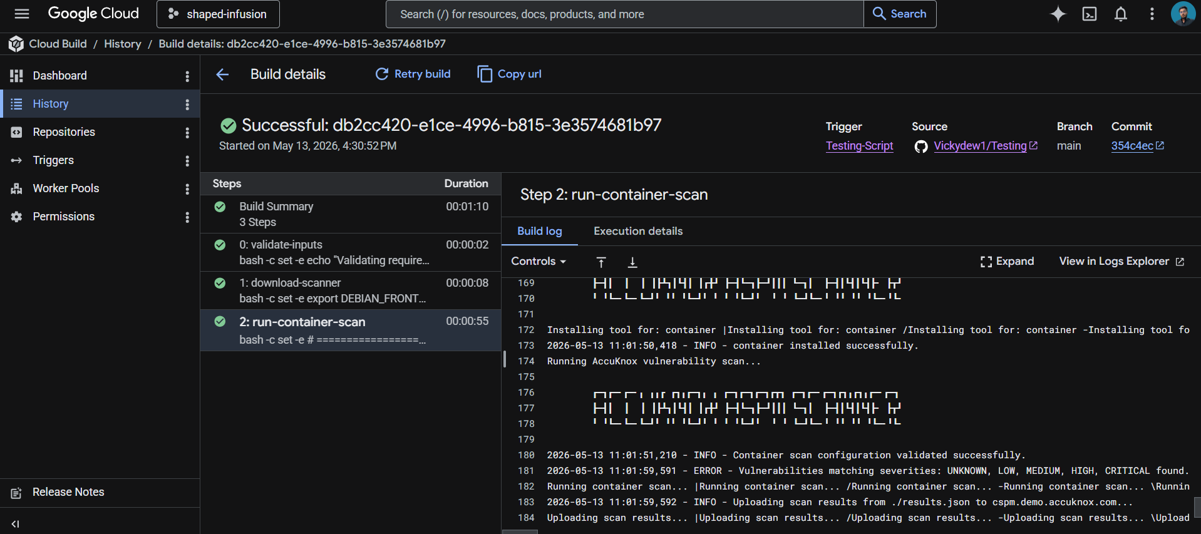This screenshot has height=534, width=1201.
Task: Open Worker Pools row three-dot menu
Action: [x=187, y=189]
